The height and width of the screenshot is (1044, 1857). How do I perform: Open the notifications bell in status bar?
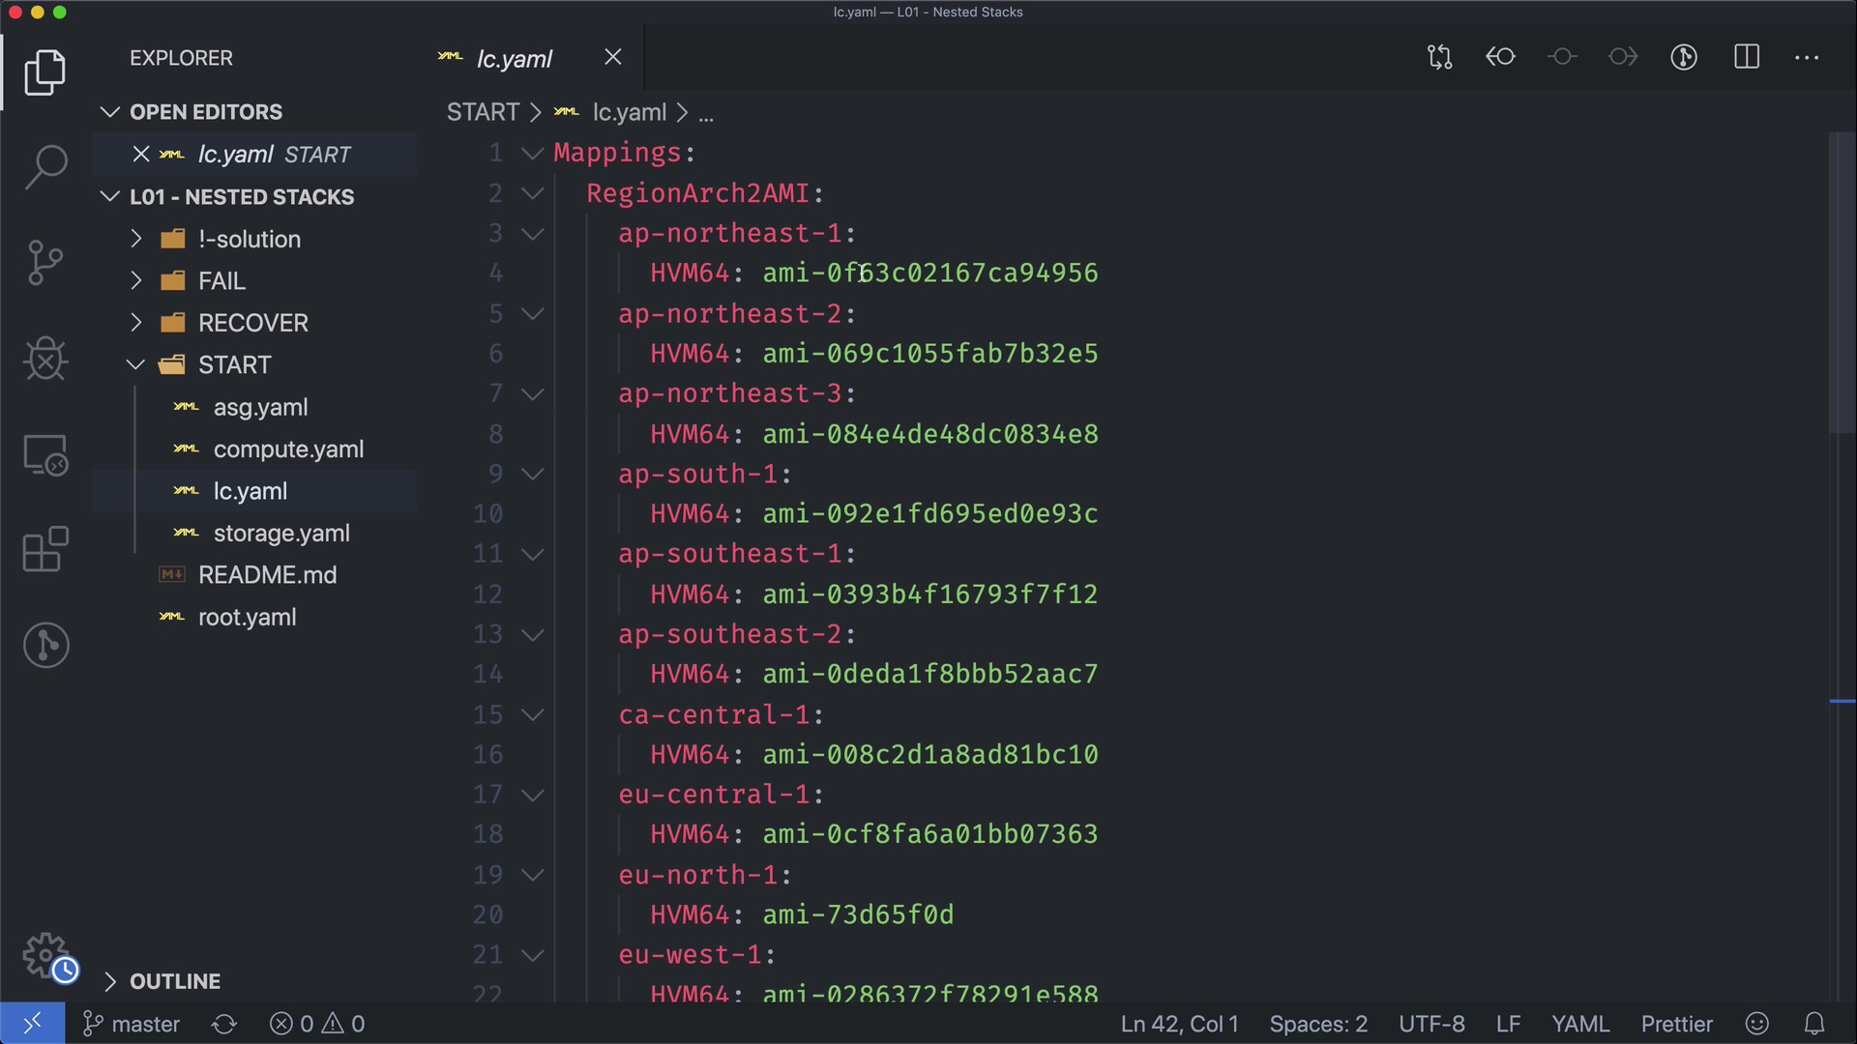pyautogui.click(x=1814, y=1024)
